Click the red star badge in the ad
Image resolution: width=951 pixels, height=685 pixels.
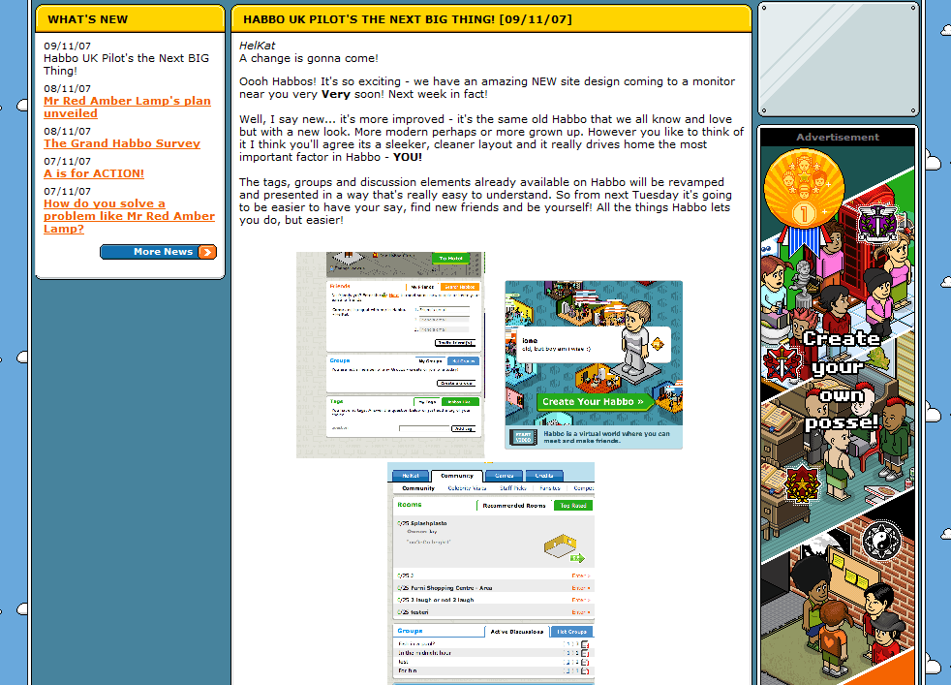(x=801, y=483)
